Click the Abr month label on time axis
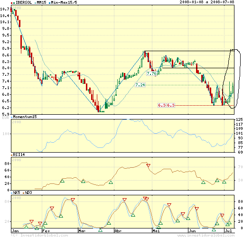The image size is (243, 237). point(118,231)
